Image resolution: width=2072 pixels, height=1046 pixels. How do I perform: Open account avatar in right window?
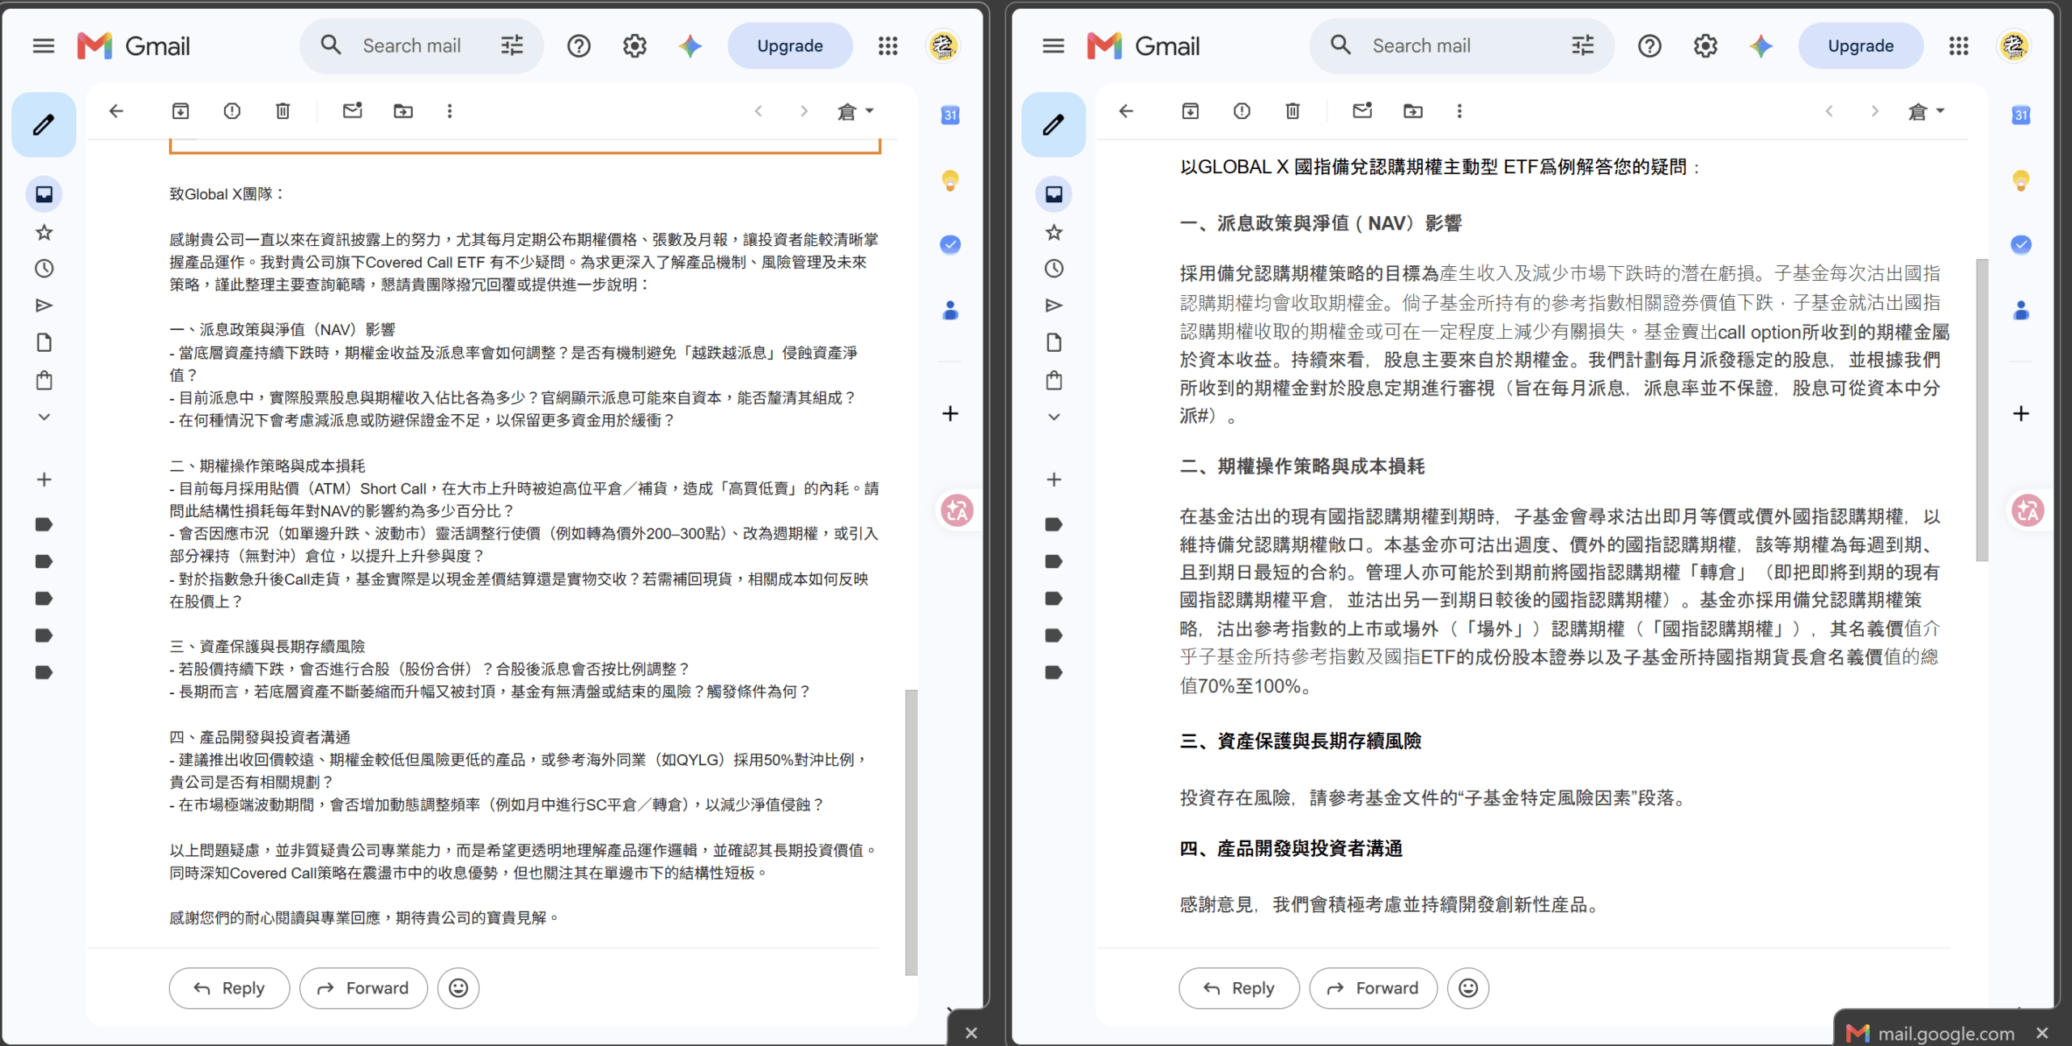point(2014,46)
